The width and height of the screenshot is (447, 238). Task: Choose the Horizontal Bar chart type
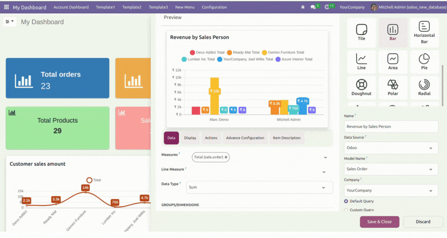[x=424, y=32]
